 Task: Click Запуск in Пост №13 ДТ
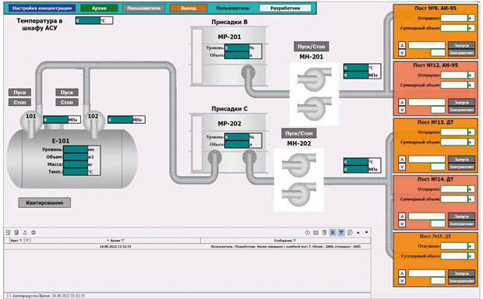click(461, 160)
